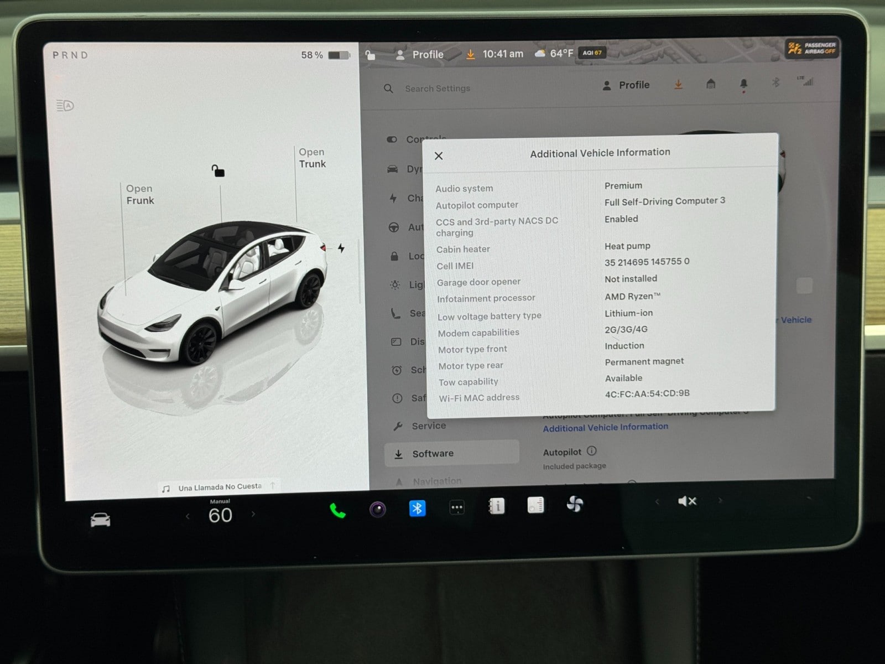The width and height of the screenshot is (885, 664).
Task: Open the fan climate control icon
Action: pos(575,504)
